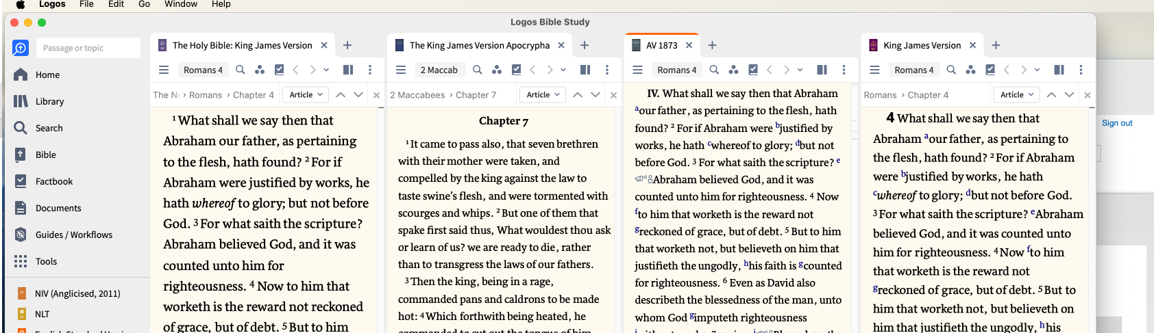The width and height of the screenshot is (1154, 333).
Task: Open kebab menu in King James Version panel
Action: (x=1081, y=70)
